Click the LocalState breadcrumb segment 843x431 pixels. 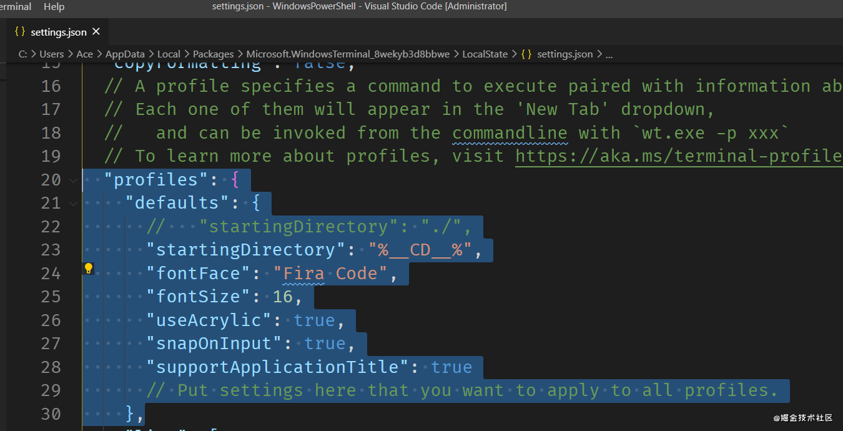pos(485,54)
